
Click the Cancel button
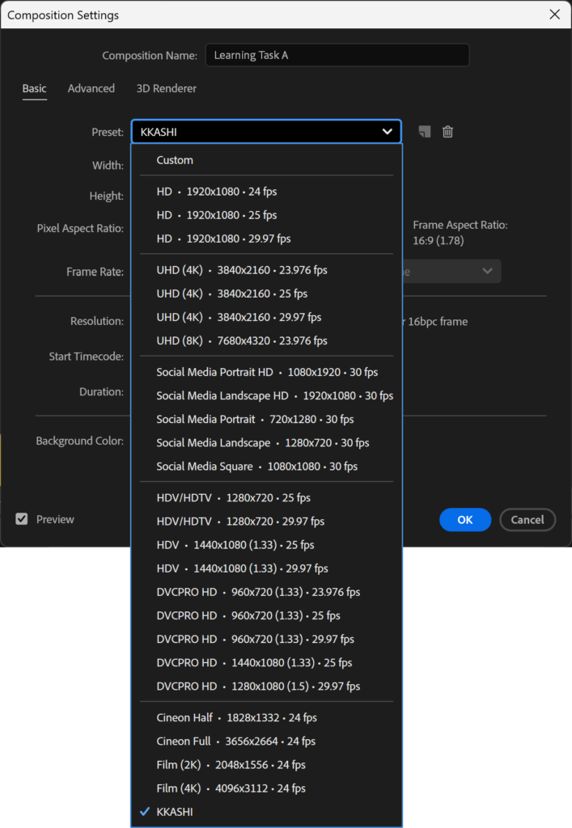click(527, 520)
